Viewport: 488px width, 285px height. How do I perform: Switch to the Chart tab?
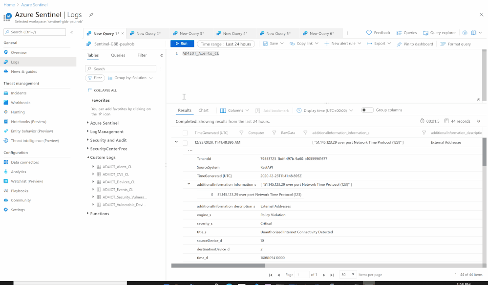click(203, 110)
